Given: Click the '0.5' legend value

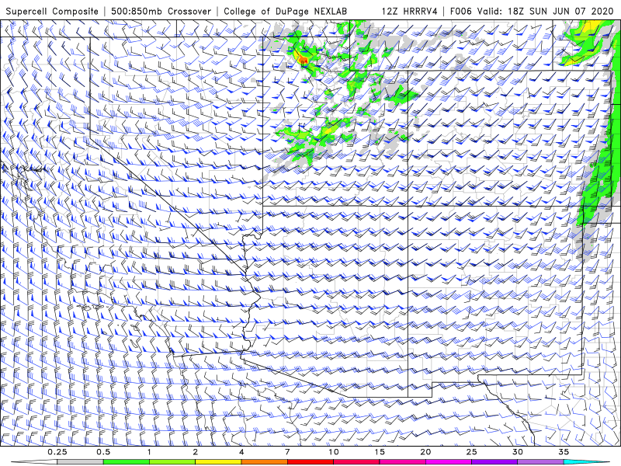Looking at the screenshot, I should [x=103, y=452].
